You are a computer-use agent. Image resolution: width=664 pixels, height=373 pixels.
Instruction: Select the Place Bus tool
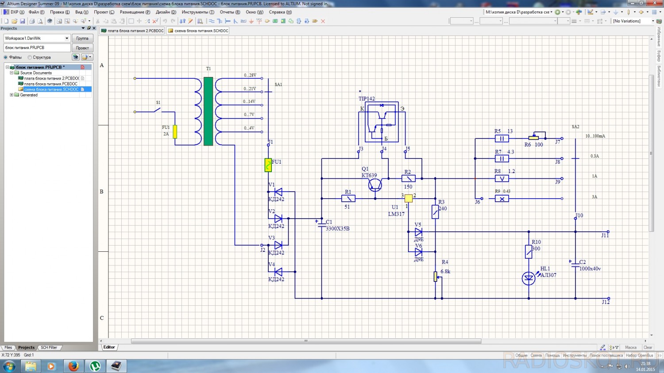click(x=220, y=21)
